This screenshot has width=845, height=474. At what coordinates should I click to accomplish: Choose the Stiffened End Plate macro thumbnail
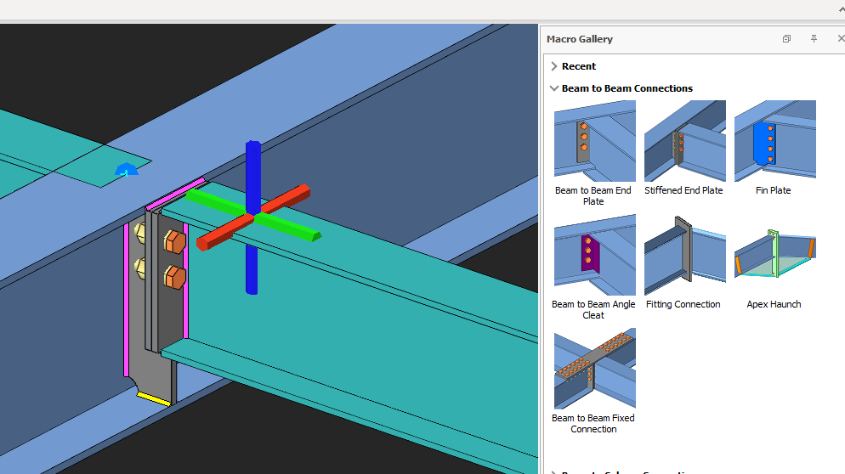click(x=684, y=141)
